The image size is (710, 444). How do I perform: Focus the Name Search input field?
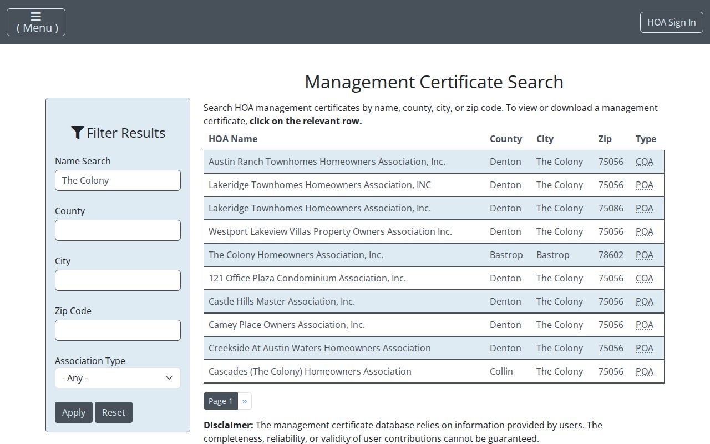118,180
